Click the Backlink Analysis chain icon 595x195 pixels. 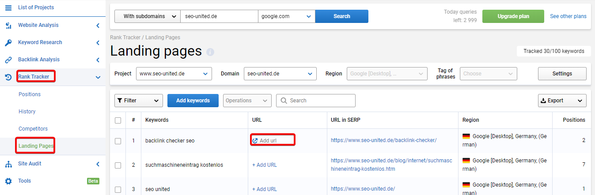coord(8,60)
